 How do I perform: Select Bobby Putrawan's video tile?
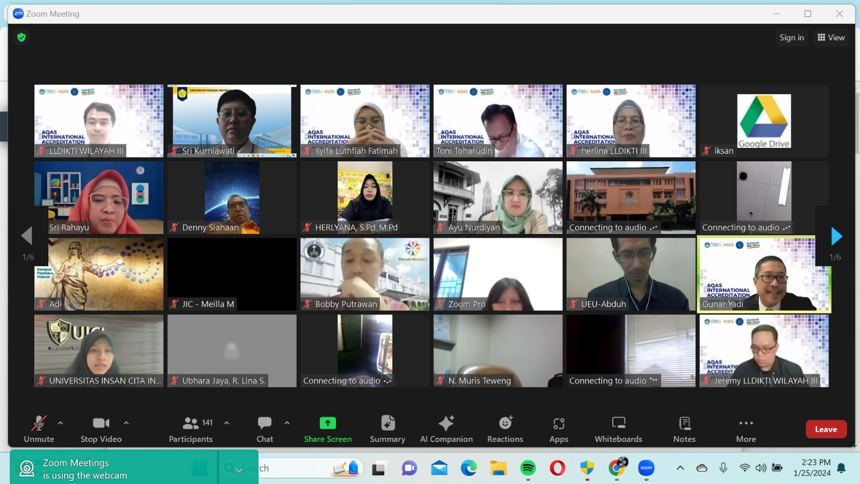click(x=365, y=274)
